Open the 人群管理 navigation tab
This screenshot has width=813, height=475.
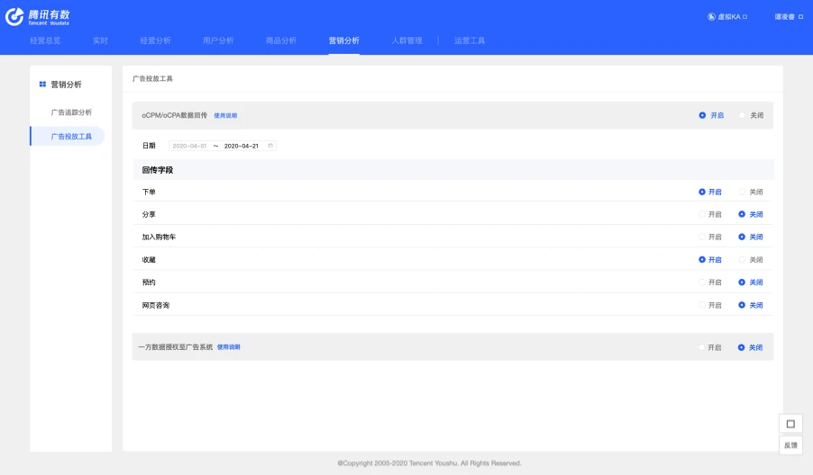coord(406,40)
